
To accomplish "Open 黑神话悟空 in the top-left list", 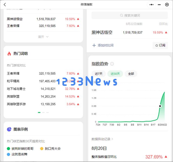I will click(43, 19).
